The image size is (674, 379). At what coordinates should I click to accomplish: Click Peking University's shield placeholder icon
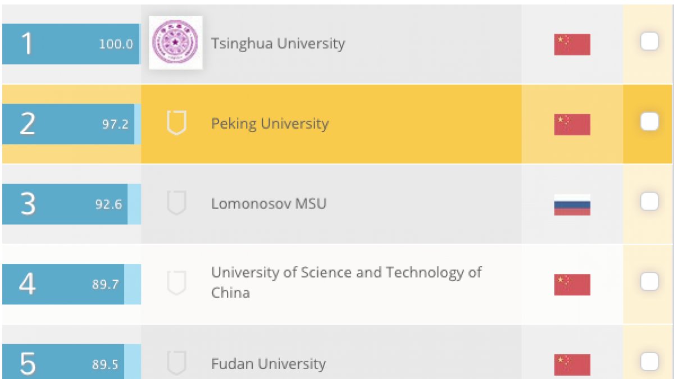[x=176, y=123]
